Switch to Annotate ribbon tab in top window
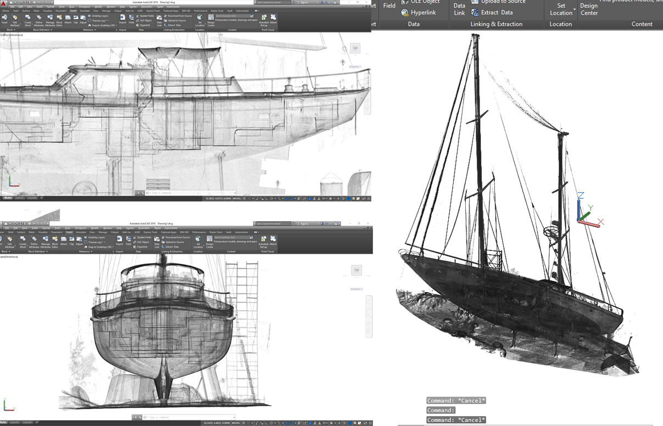This screenshot has width=663, height=426. click(85, 11)
